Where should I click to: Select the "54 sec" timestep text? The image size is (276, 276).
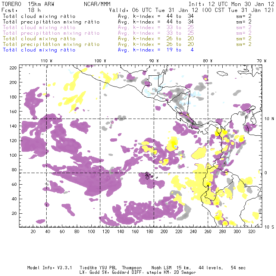coord(238,268)
